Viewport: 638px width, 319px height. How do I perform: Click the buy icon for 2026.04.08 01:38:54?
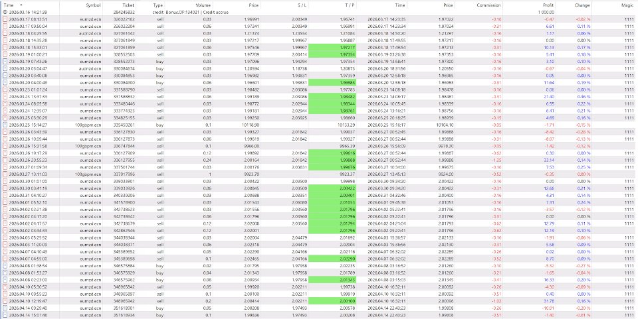5,265
